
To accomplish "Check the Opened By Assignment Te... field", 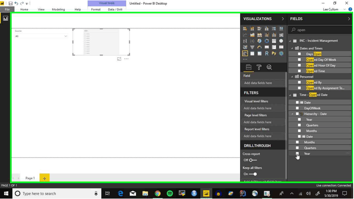I will (x=299, y=88).
